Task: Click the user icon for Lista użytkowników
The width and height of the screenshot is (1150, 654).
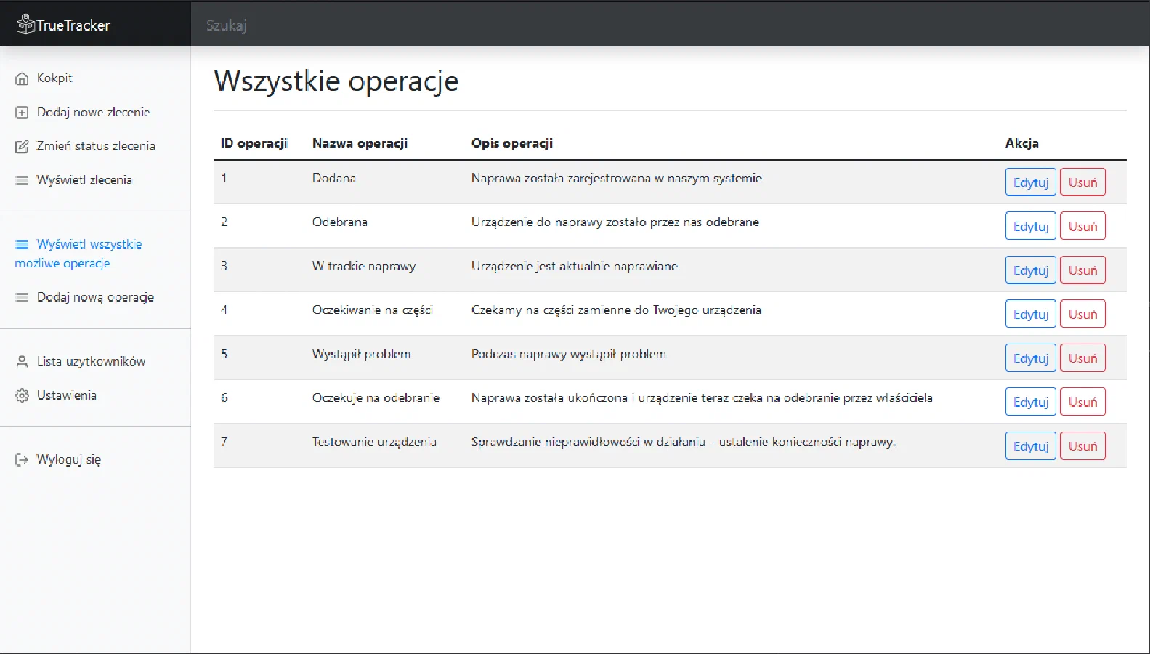Action: [22, 362]
